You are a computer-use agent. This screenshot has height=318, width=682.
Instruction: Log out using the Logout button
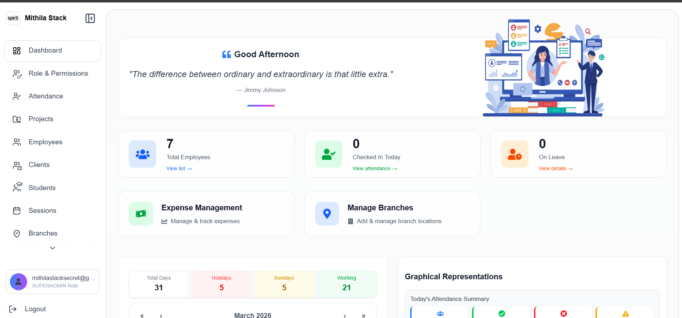pos(28,309)
